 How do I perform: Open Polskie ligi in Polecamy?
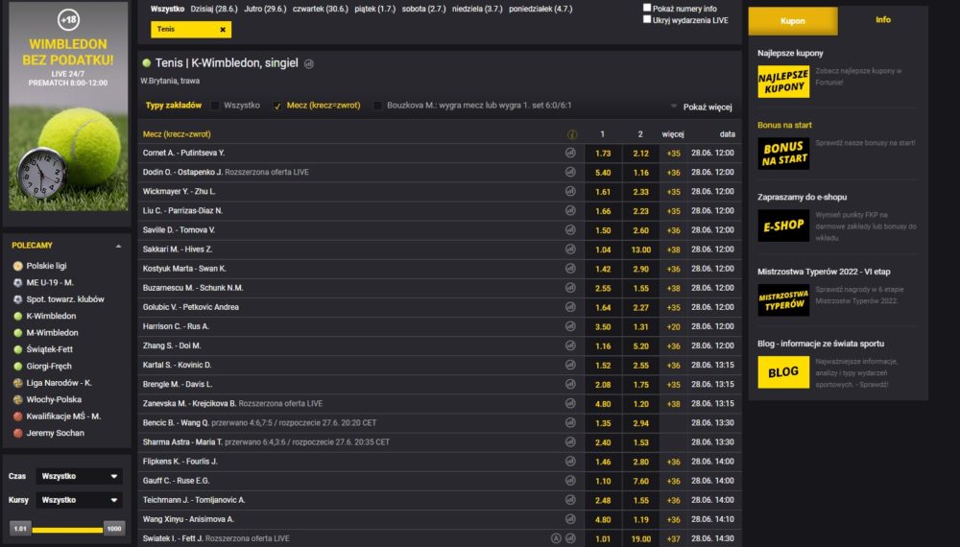coord(46,266)
